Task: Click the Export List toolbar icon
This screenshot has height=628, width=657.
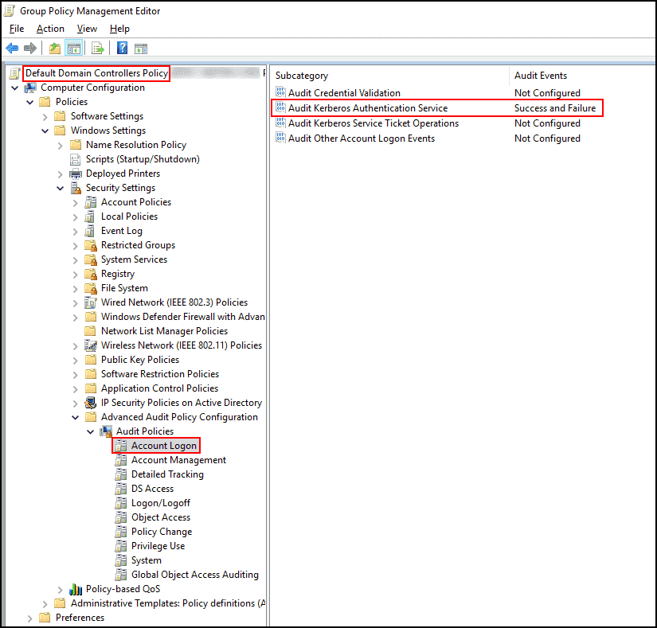Action: pos(98,49)
